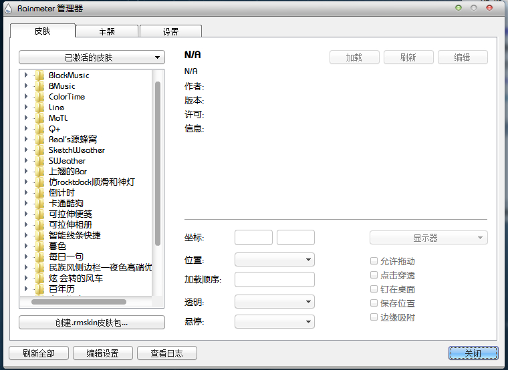Open the 透明 dropdown
Image resolution: width=508 pixels, height=370 pixels.
[x=275, y=302]
